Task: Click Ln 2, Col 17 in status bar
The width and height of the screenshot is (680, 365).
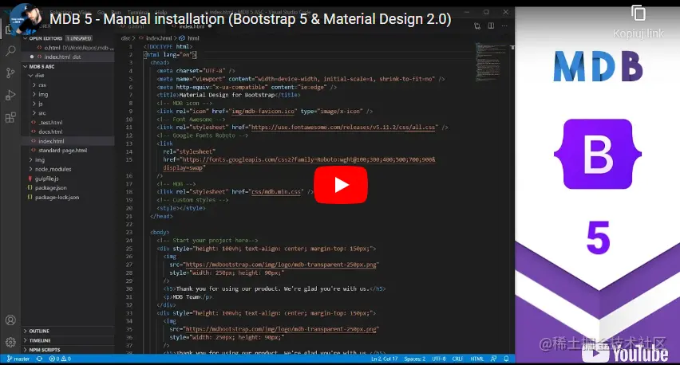Action: 384,359
